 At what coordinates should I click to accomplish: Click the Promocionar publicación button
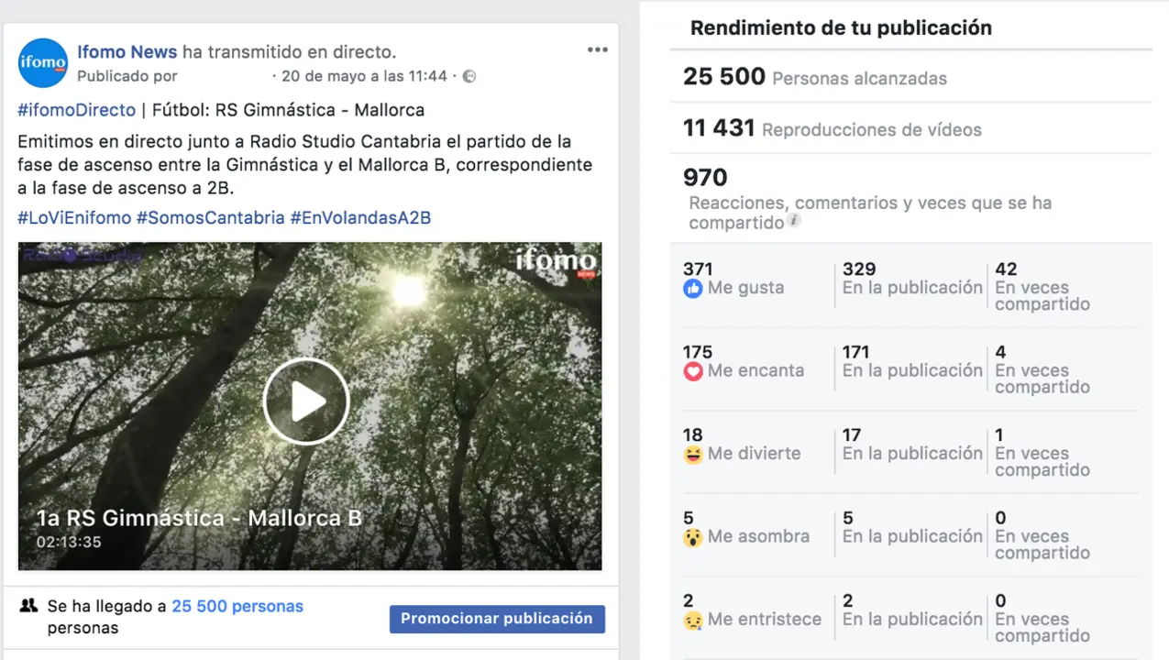(x=497, y=619)
